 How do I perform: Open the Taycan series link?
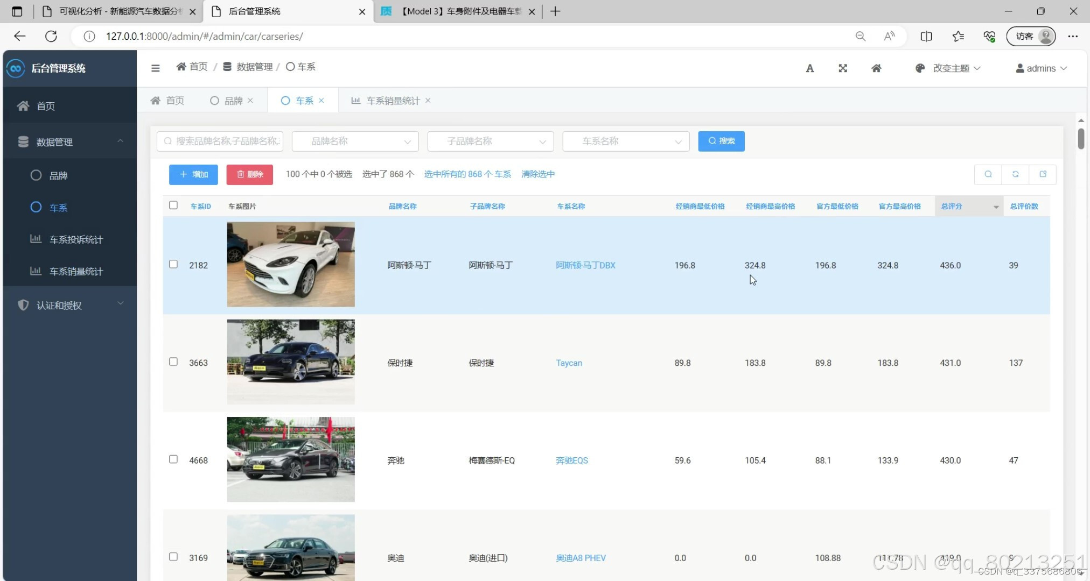(569, 363)
